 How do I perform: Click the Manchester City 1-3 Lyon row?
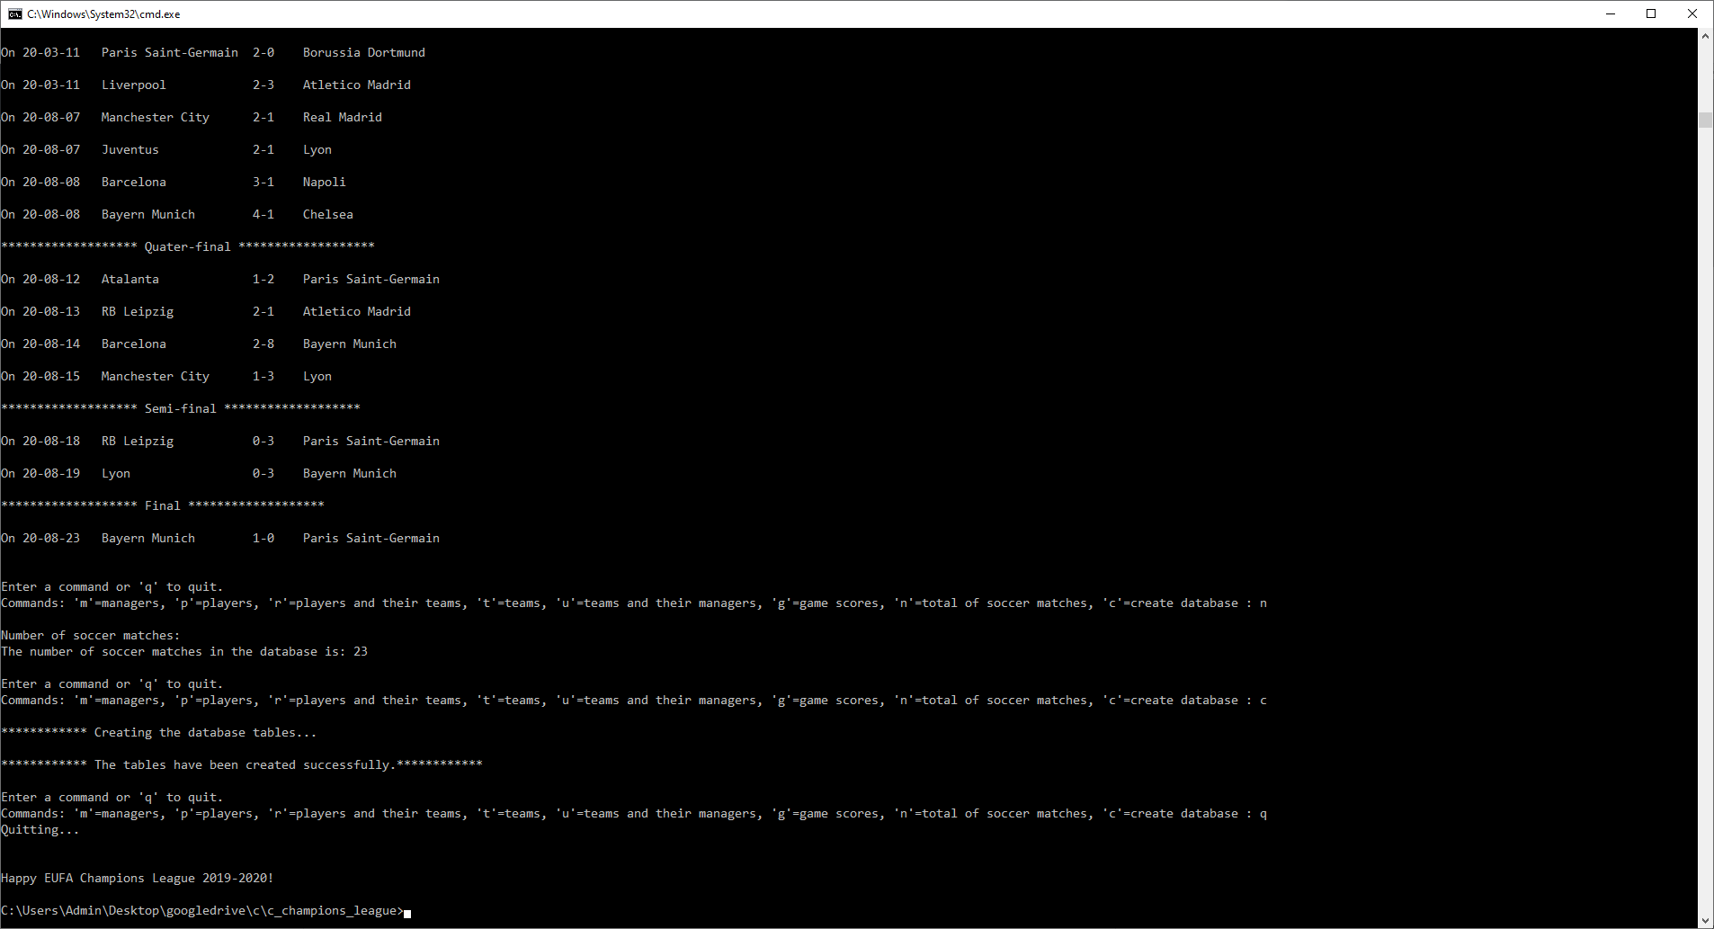point(166,376)
